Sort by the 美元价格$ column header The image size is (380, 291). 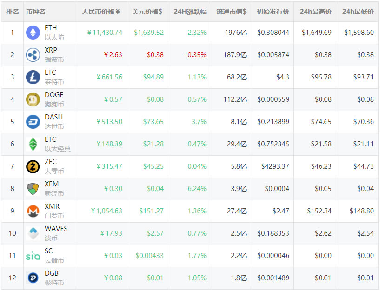click(x=147, y=12)
